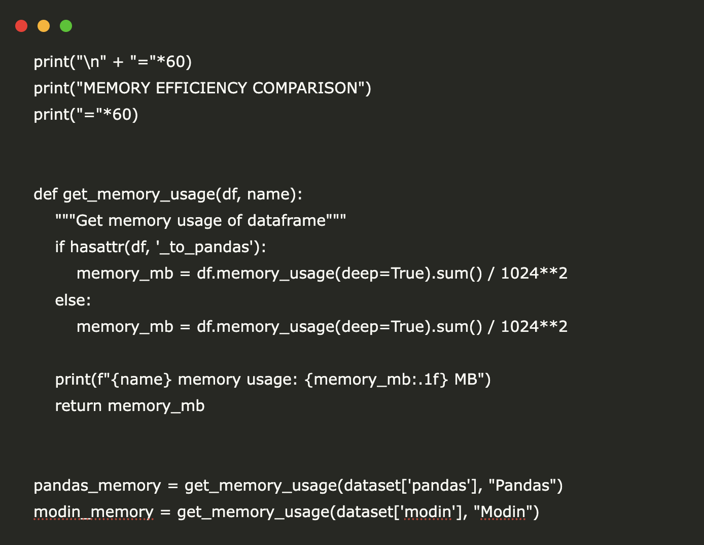Click the def get_memory_usage function definition
The image size is (704, 545).
(168, 194)
